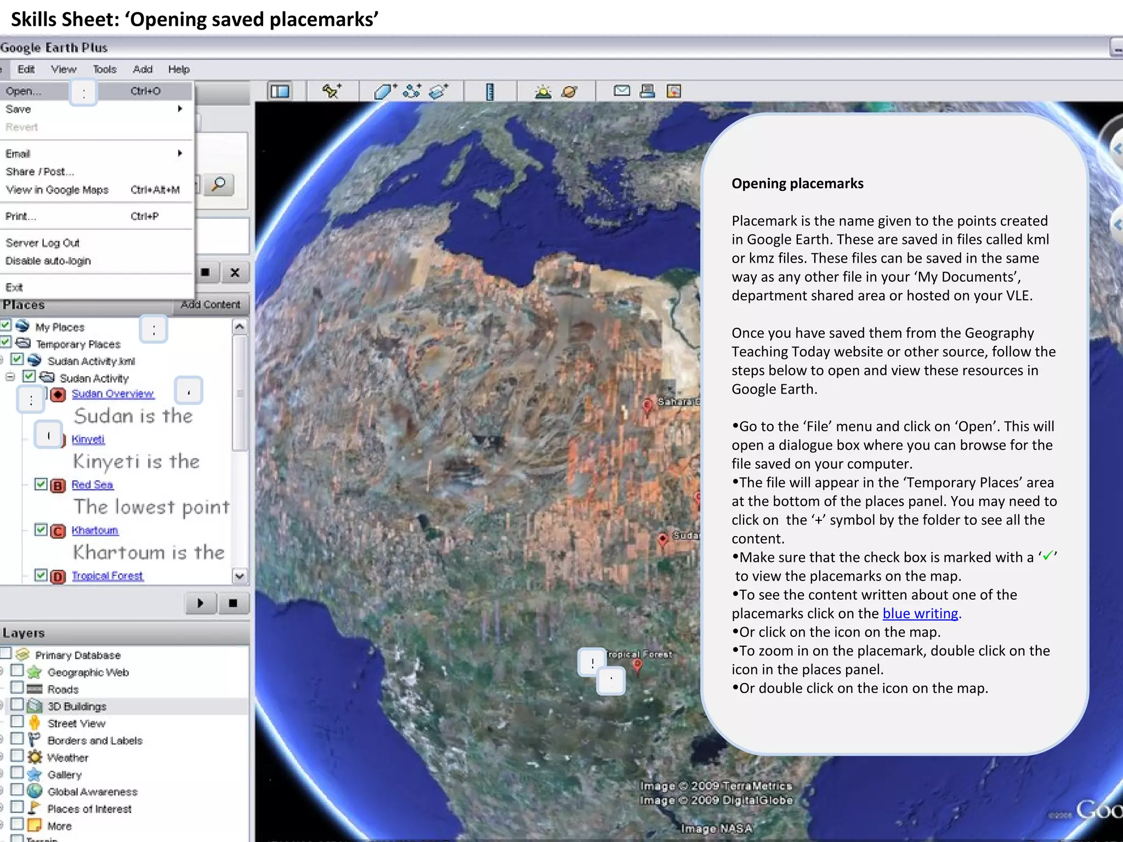Enable the Roads layer checkbox

(x=18, y=687)
